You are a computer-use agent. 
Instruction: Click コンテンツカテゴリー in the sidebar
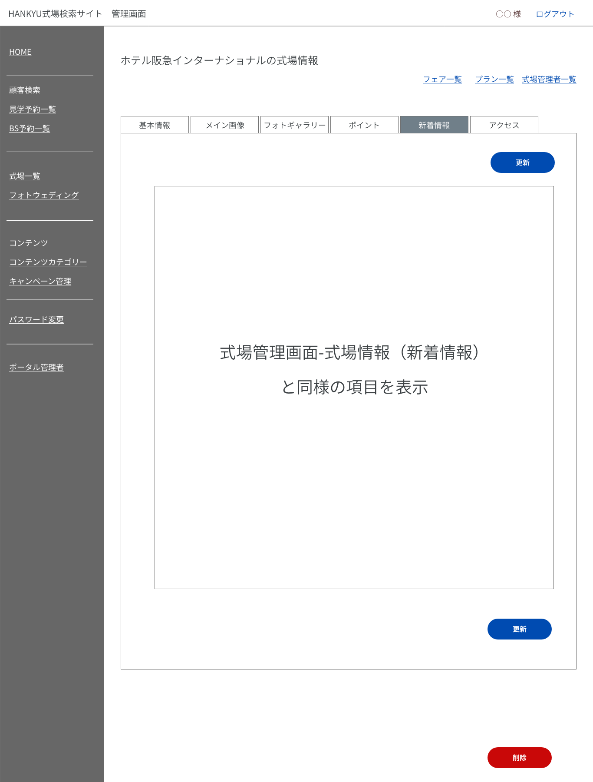tap(48, 262)
